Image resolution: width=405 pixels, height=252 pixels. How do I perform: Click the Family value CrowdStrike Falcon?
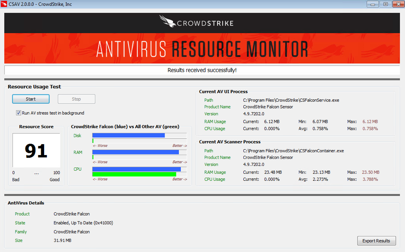click(72, 232)
